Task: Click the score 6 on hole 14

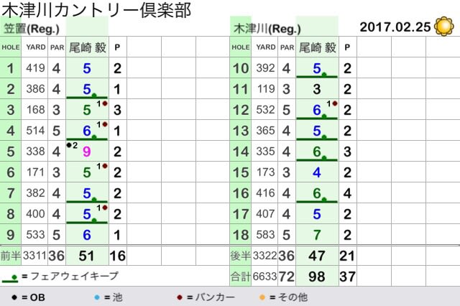Action: click(x=317, y=152)
